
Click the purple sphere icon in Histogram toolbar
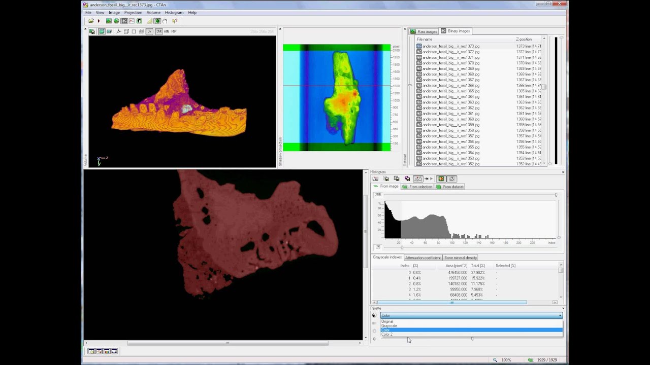click(x=407, y=178)
